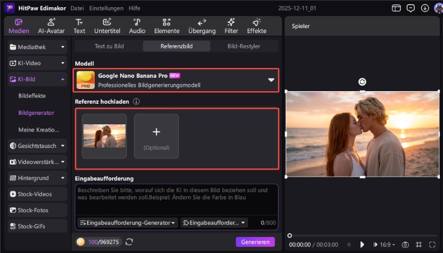Play the video preview

(362, 244)
